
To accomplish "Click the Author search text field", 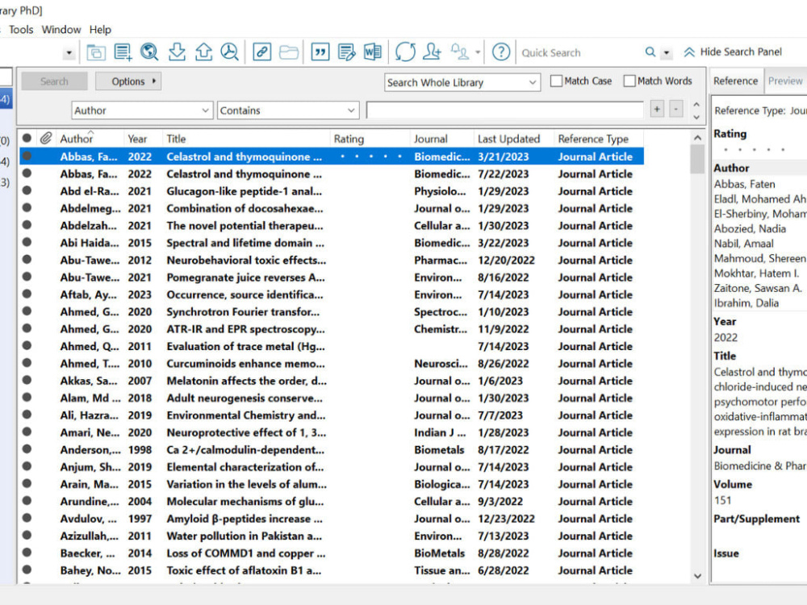I will pyautogui.click(x=505, y=110).
